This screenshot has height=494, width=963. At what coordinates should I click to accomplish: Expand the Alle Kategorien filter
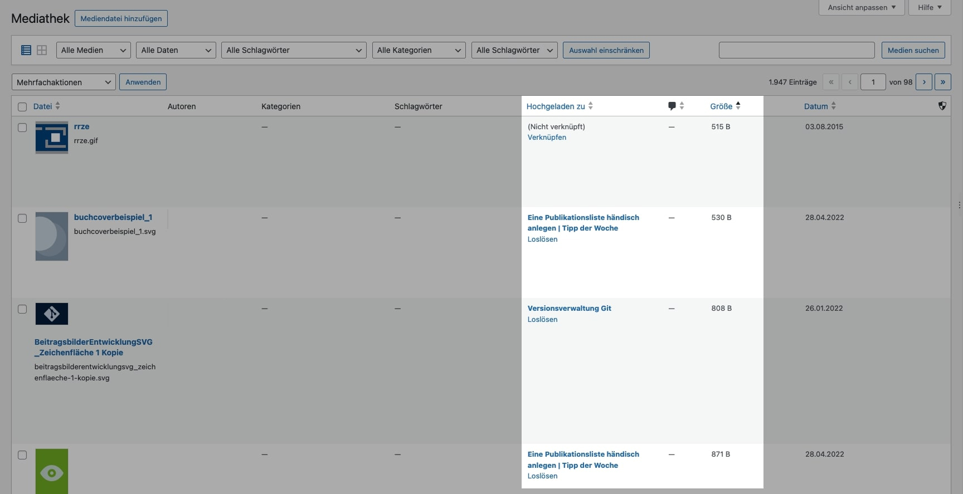pyautogui.click(x=419, y=50)
